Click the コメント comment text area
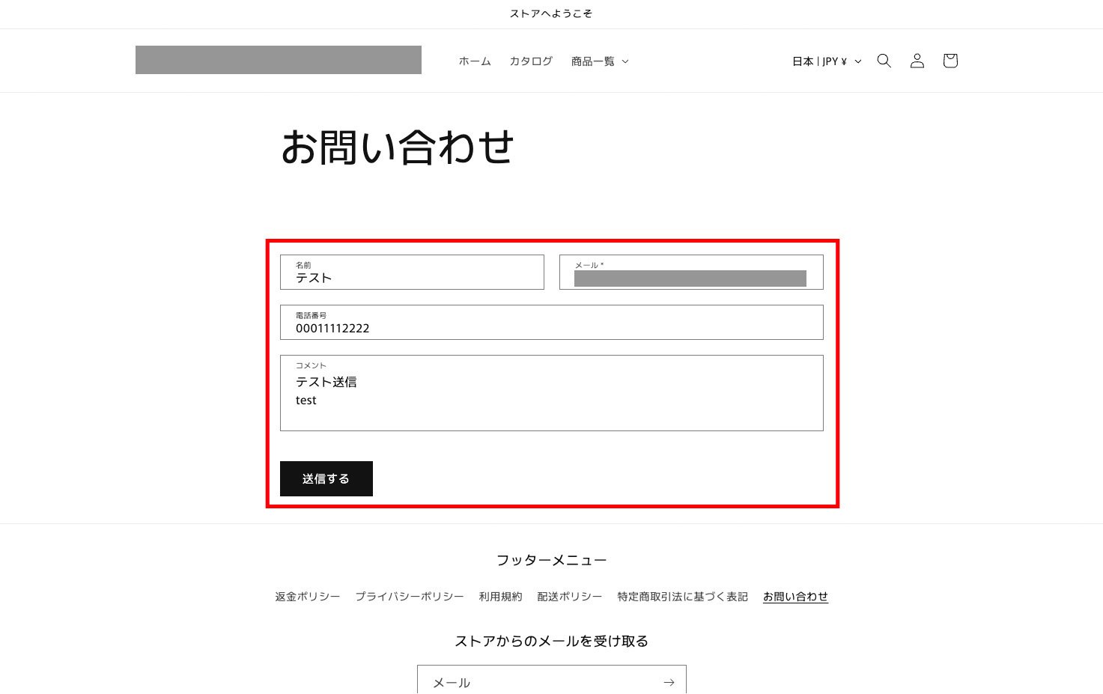The height and width of the screenshot is (694, 1103). pos(551,393)
